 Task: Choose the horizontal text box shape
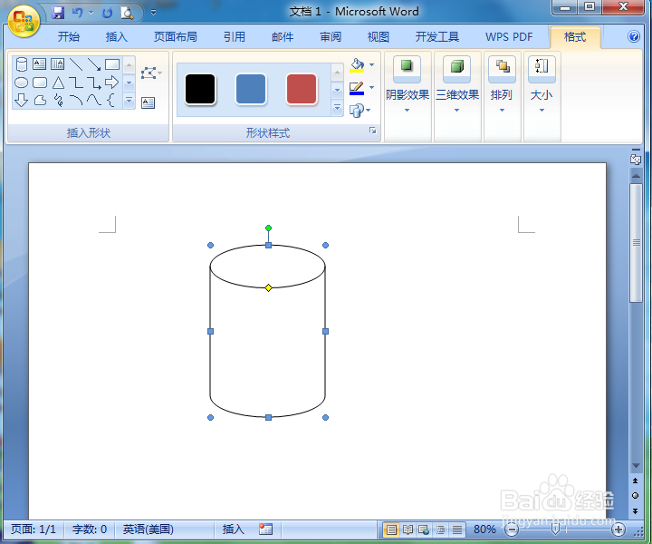tap(40, 63)
